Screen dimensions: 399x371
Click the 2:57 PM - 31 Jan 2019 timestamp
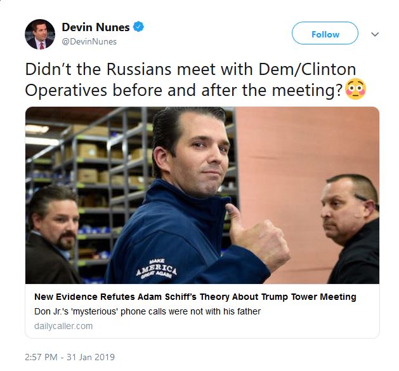pyautogui.click(x=70, y=357)
